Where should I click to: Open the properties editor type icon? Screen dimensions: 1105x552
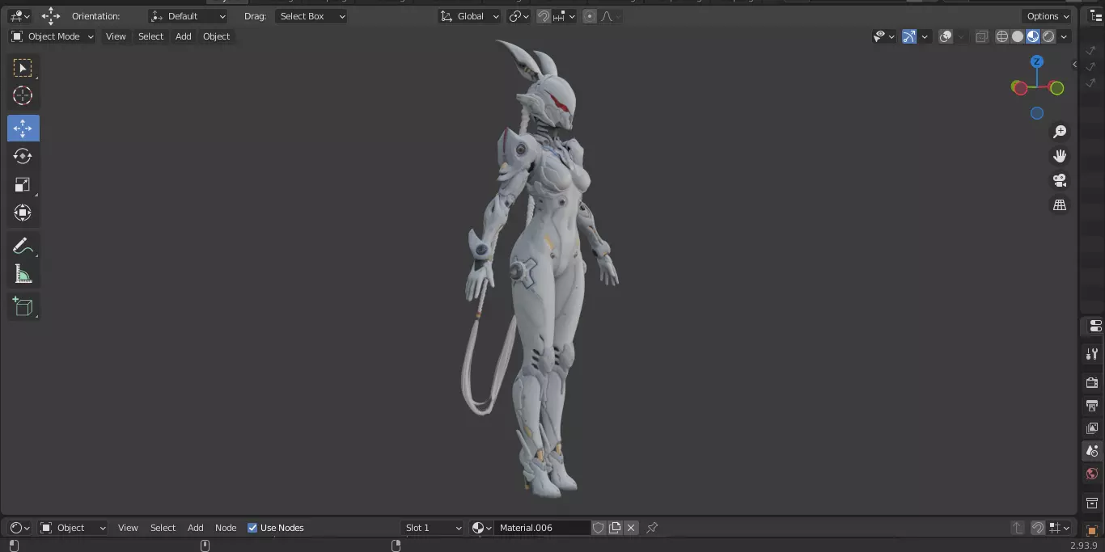click(x=1094, y=326)
